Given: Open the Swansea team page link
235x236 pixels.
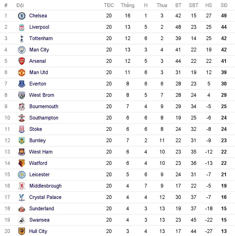Looking at the screenshot, I should (x=39, y=220).
